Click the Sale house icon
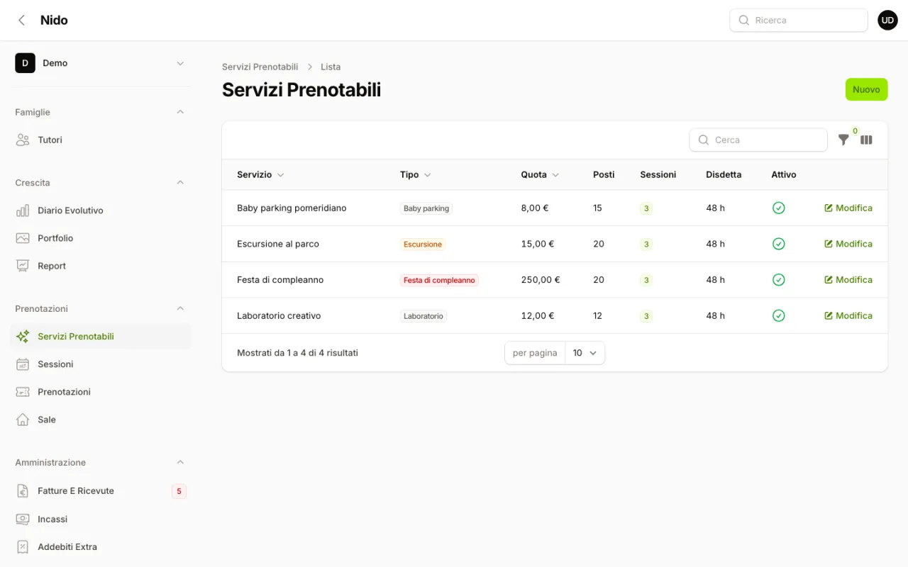This screenshot has width=908, height=567. point(23,420)
